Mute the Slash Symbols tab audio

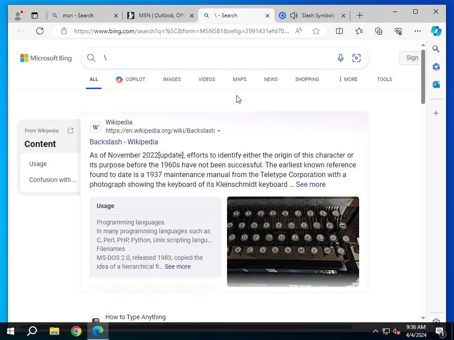click(x=294, y=15)
